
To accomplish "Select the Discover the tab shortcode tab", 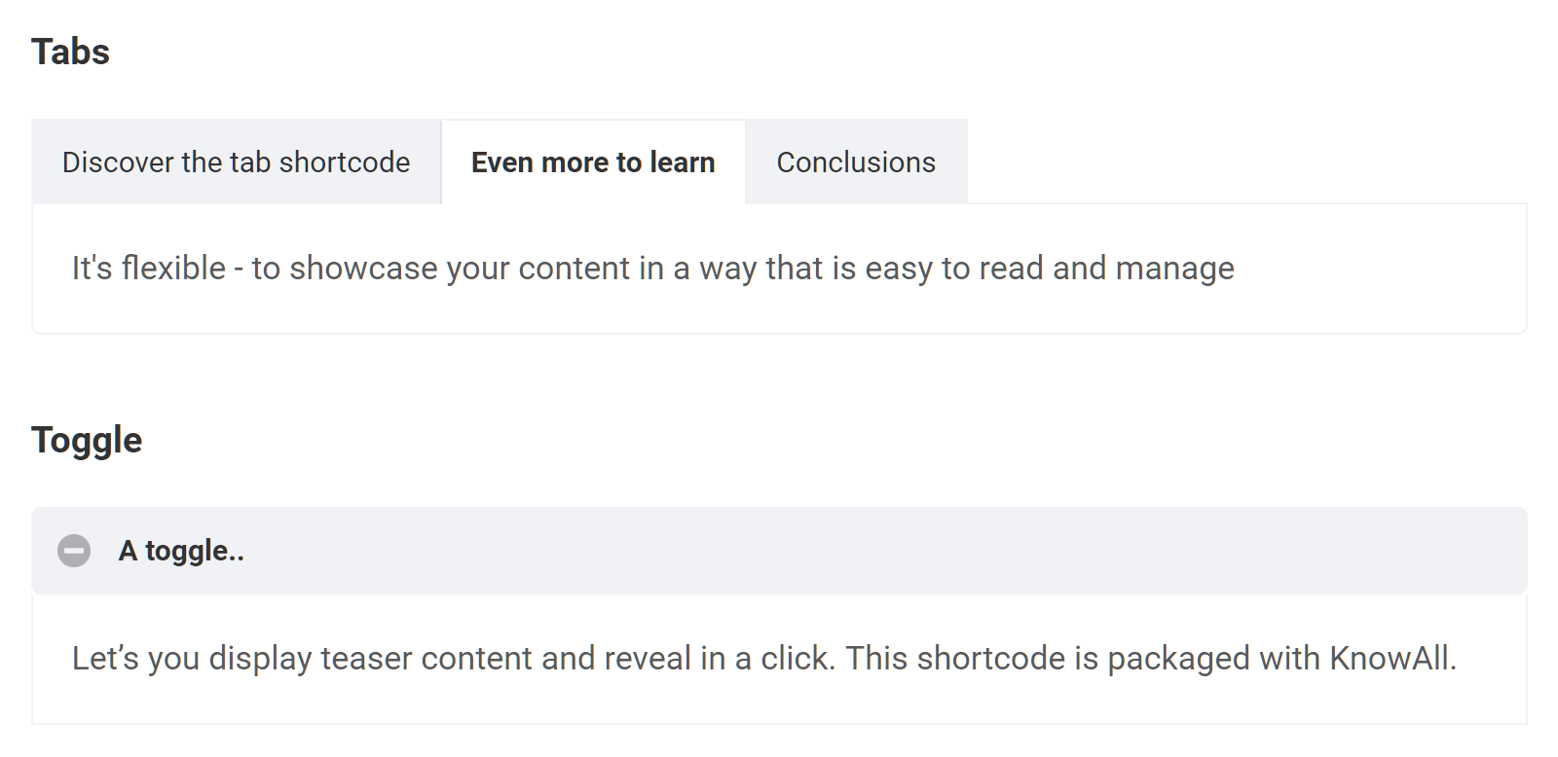I will click(236, 162).
